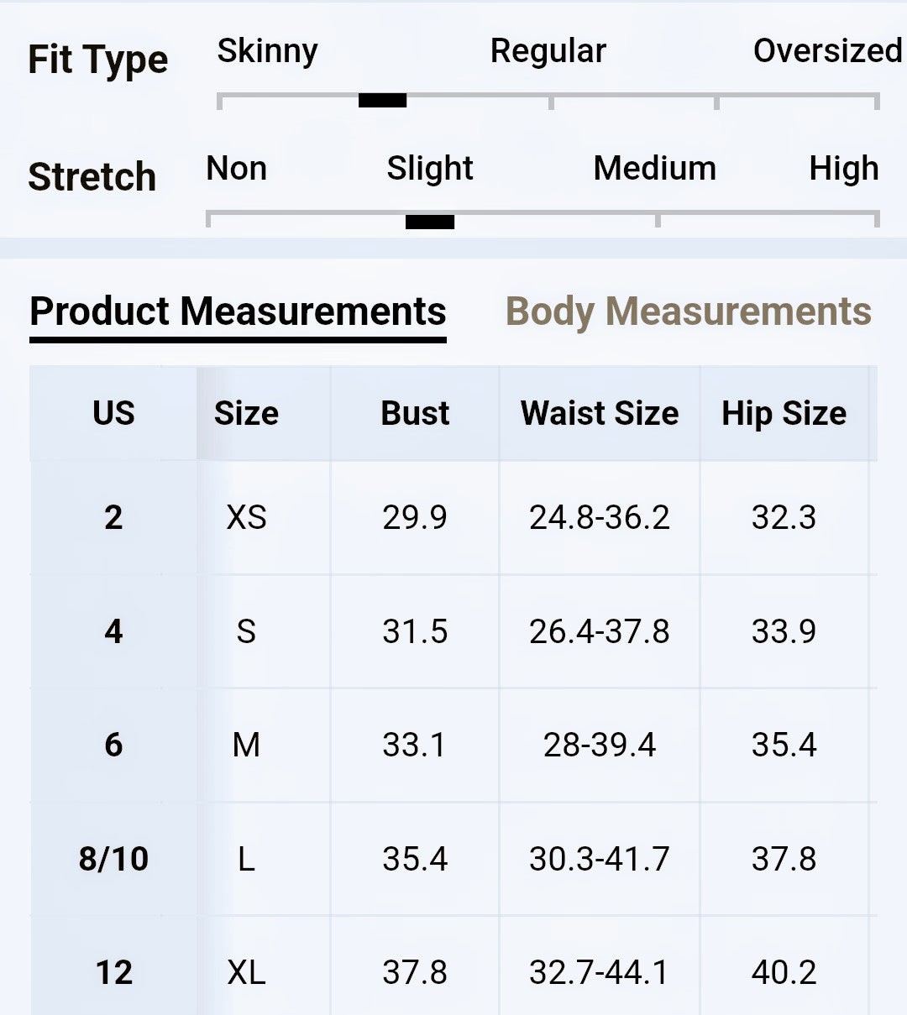This screenshot has width=907, height=1015.
Task: Select the Product Measurements tab
Action: click(x=238, y=311)
